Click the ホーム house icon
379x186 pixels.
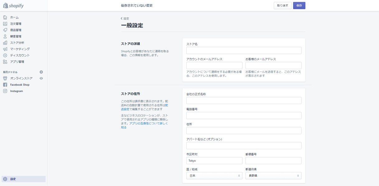[x=5, y=17]
